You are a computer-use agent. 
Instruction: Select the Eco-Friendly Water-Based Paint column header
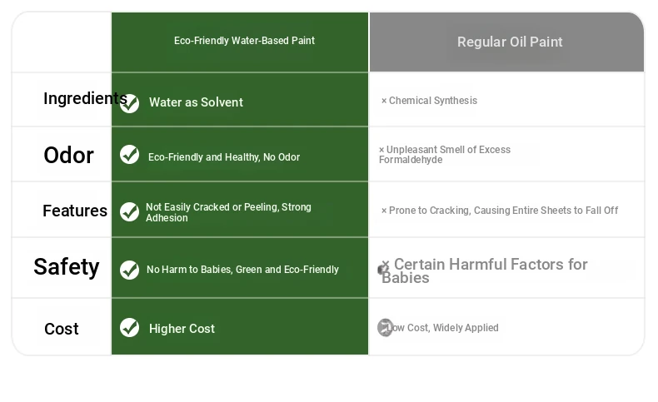[x=240, y=42]
